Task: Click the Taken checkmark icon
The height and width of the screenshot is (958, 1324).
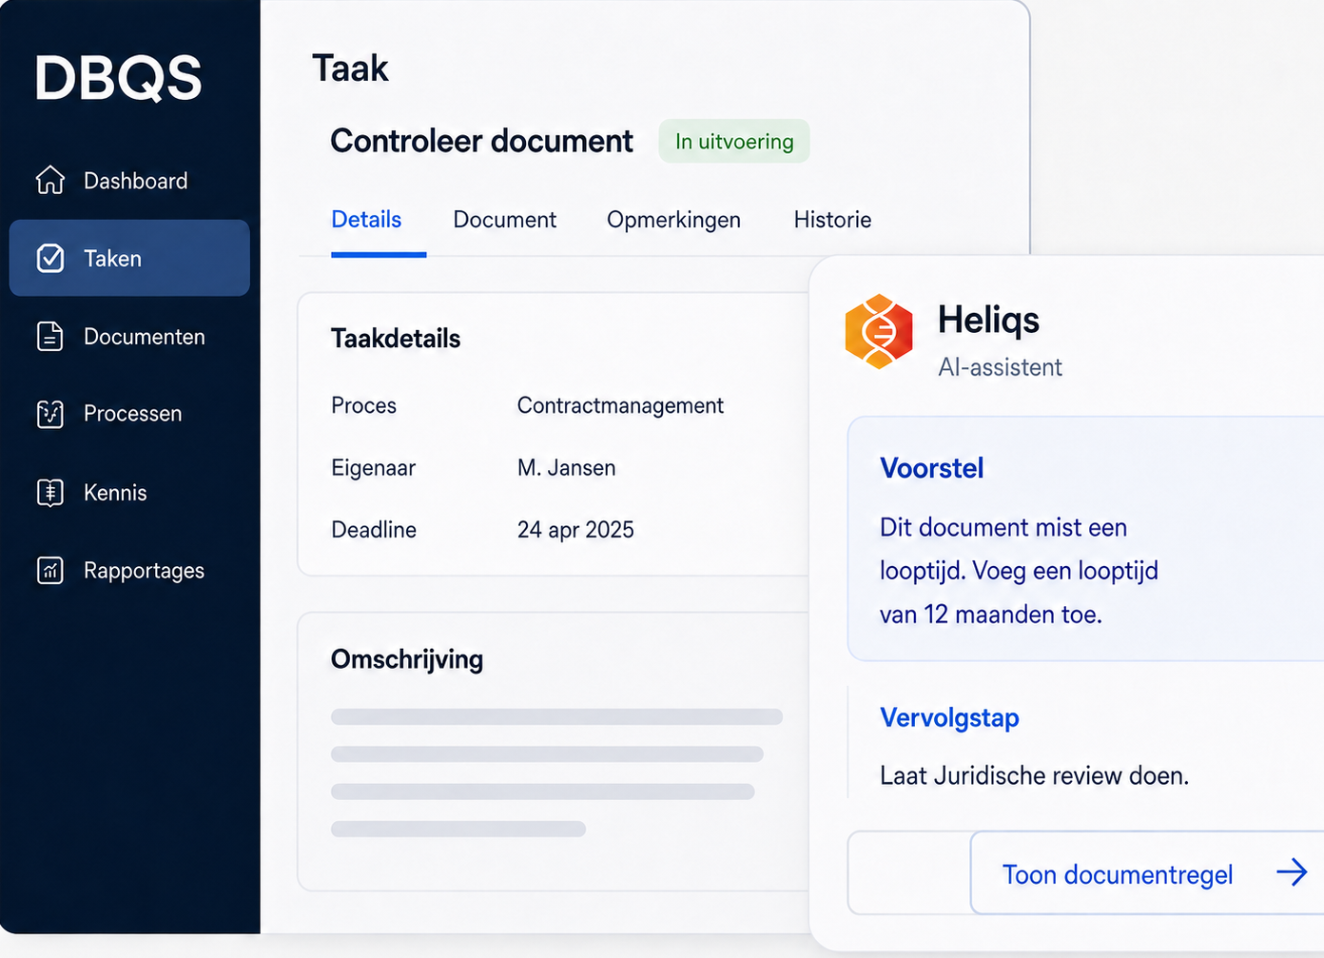Action: click(50, 258)
